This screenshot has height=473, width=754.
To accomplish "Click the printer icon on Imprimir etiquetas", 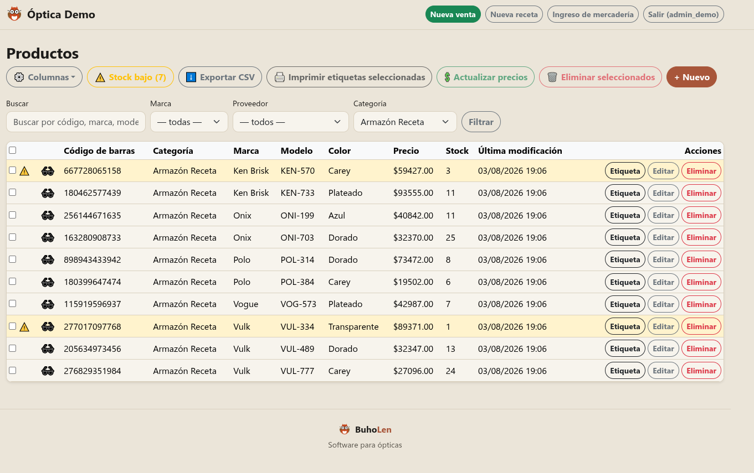I will 280,77.
